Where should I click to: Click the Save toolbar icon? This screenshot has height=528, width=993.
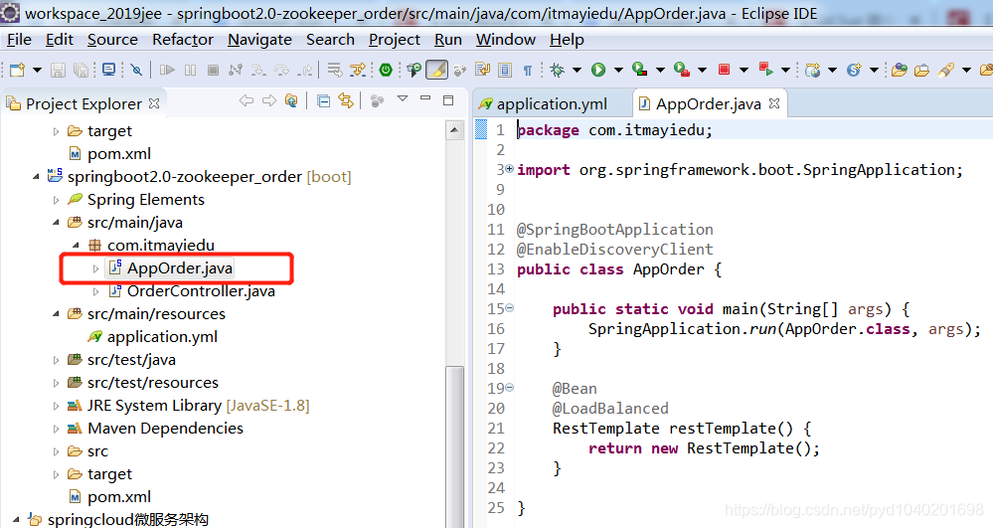(59, 70)
